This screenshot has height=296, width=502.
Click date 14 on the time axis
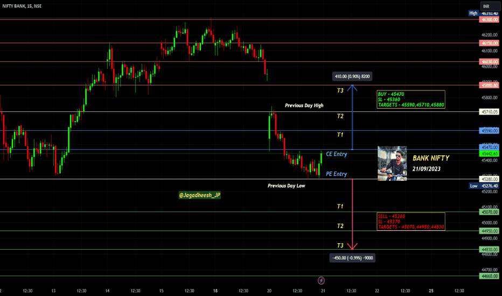coord(107,291)
